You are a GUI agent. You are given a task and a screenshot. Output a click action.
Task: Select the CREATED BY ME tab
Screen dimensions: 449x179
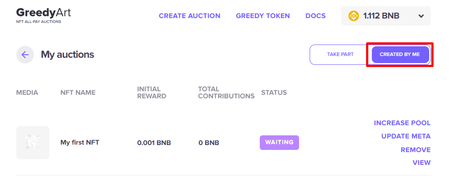click(x=400, y=55)
